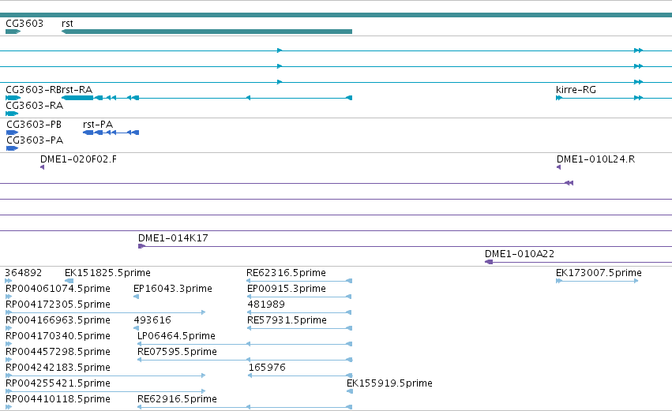Viewport: 672px width, 411px height.
Task: Click the RE62916.5prime EST label
Action: pyautogui.click(x=177, y=399)
